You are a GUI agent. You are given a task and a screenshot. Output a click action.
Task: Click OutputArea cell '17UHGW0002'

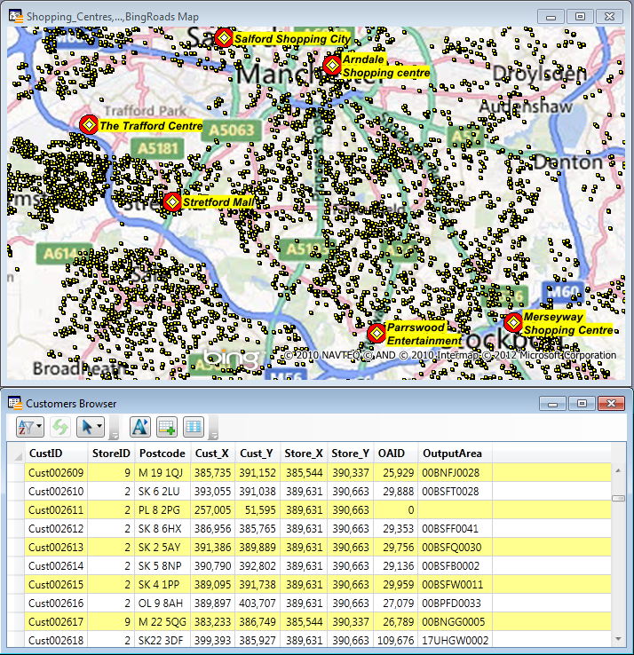pos(455,640)
